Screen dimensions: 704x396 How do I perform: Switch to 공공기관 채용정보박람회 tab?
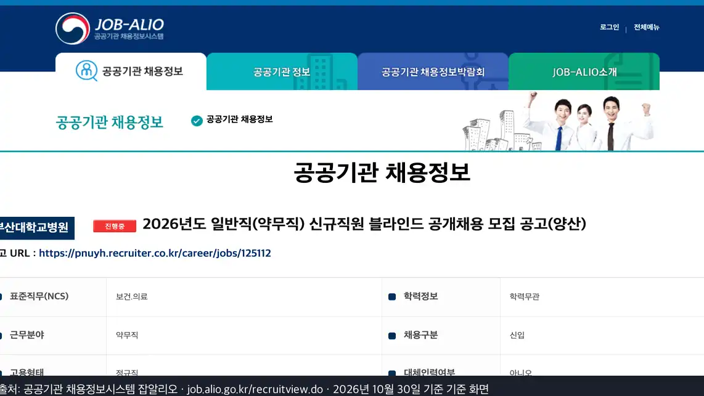[x=433, y=71]
